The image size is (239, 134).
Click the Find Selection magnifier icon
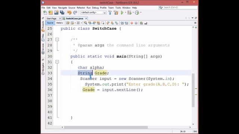[x=86, y=23]
